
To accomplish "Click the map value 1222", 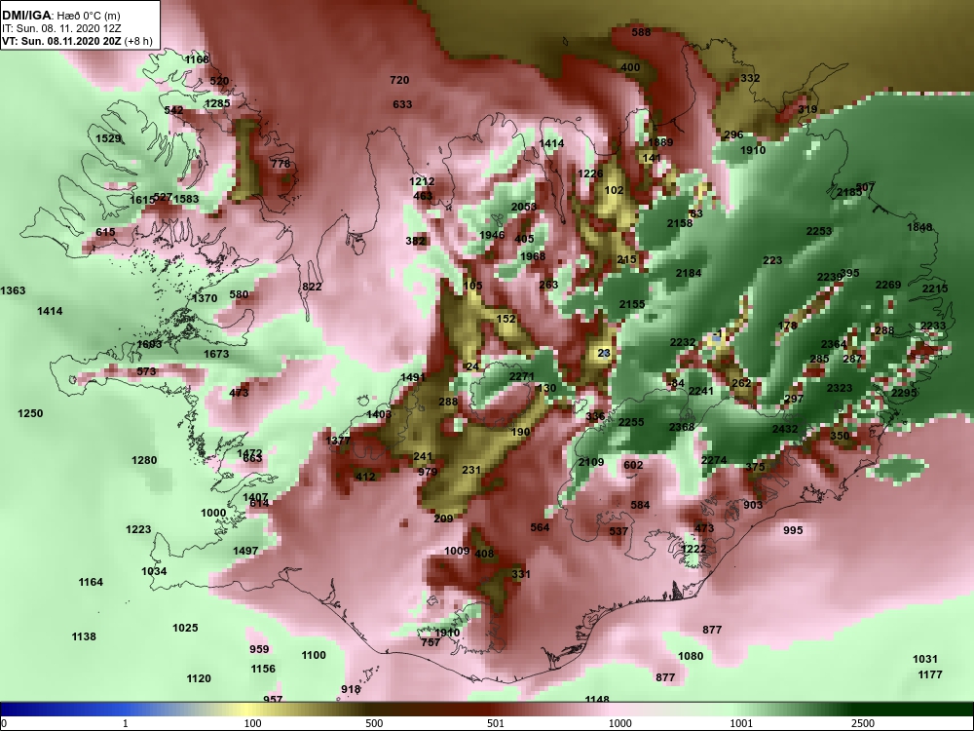I will (x=693, y=550).
